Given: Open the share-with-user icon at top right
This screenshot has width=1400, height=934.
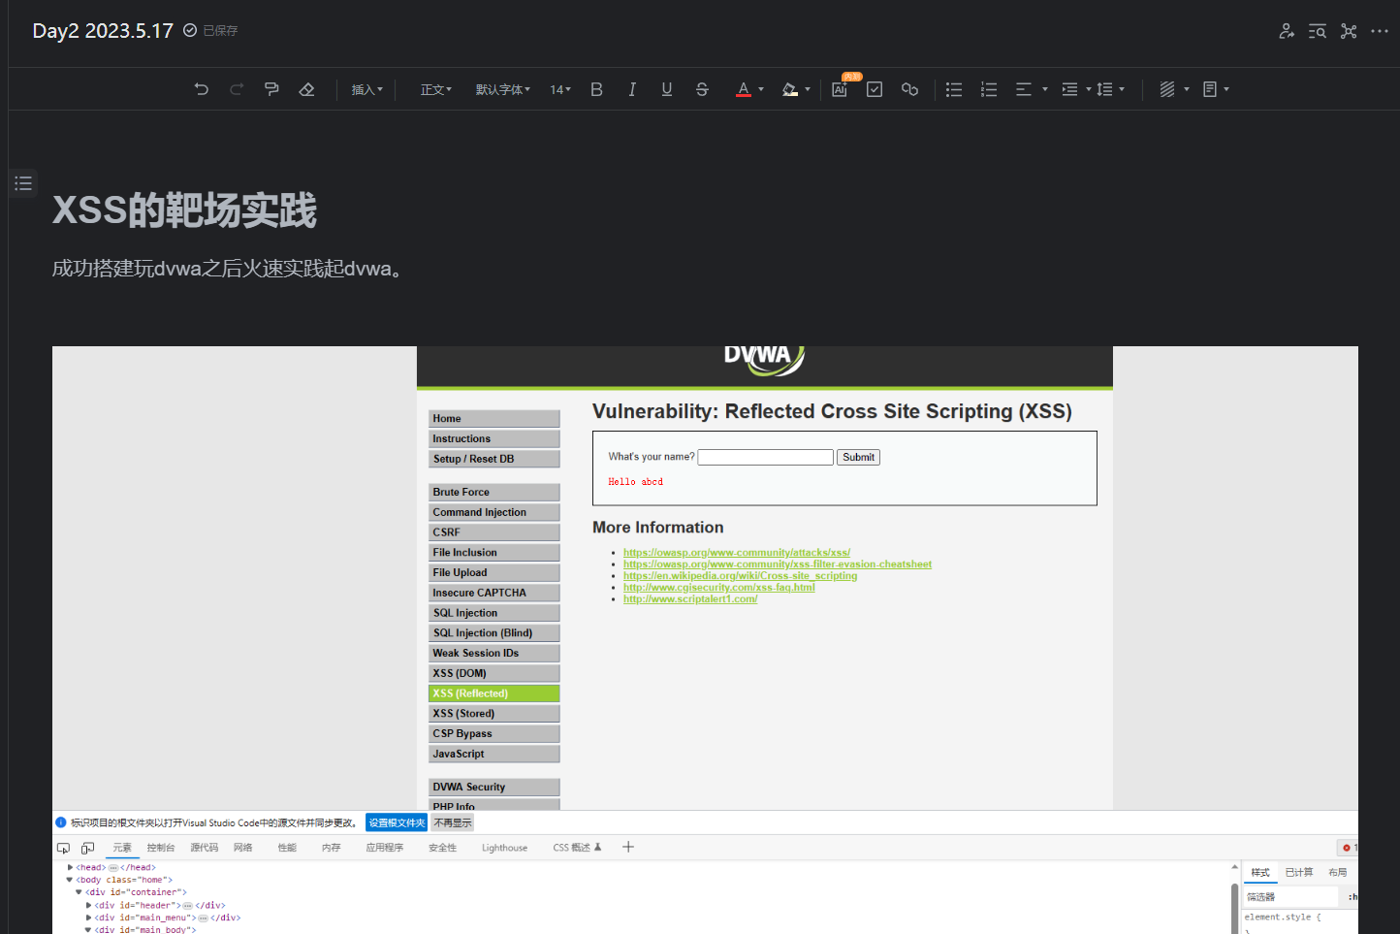Looking at the screenshot, I should tap(1287, 31).
